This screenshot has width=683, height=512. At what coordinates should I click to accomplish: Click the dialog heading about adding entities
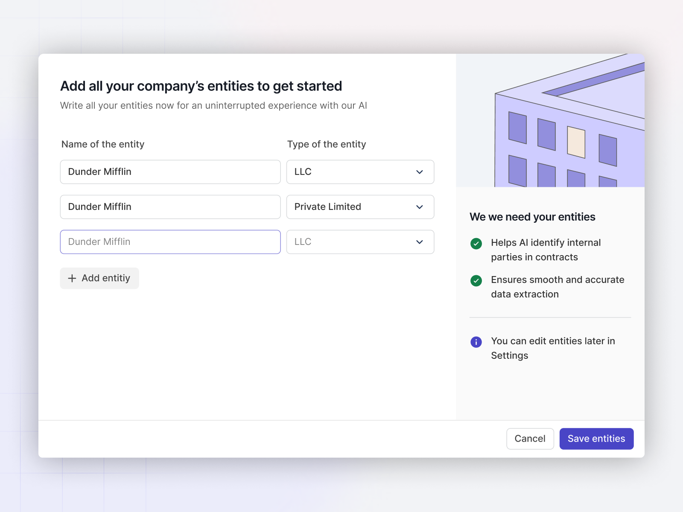(201, 86)
